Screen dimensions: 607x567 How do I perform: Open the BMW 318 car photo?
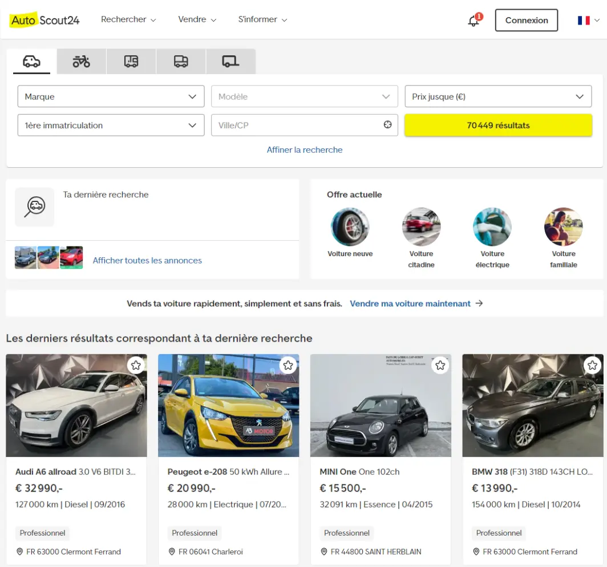[533, 405]
